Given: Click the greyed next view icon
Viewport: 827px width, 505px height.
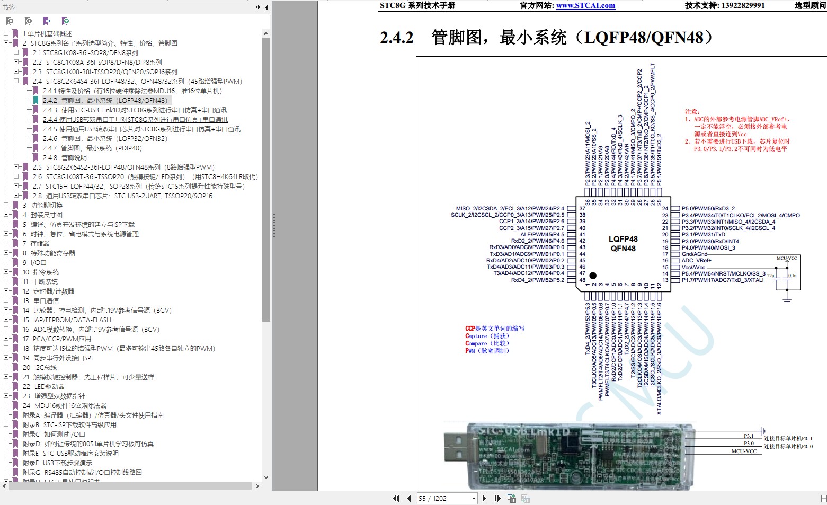Looking at the screenshot, I should (x=526, y=498).
